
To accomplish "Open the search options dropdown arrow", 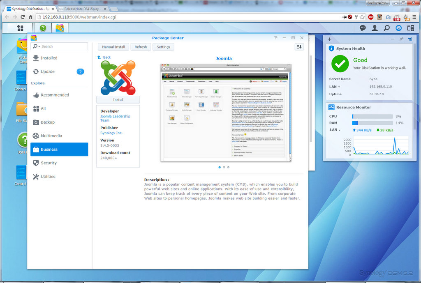I will pos(39,47).
